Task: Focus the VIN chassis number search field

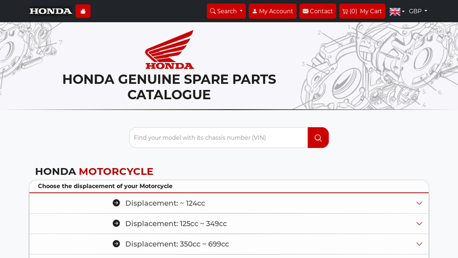Action: point(219,138)
